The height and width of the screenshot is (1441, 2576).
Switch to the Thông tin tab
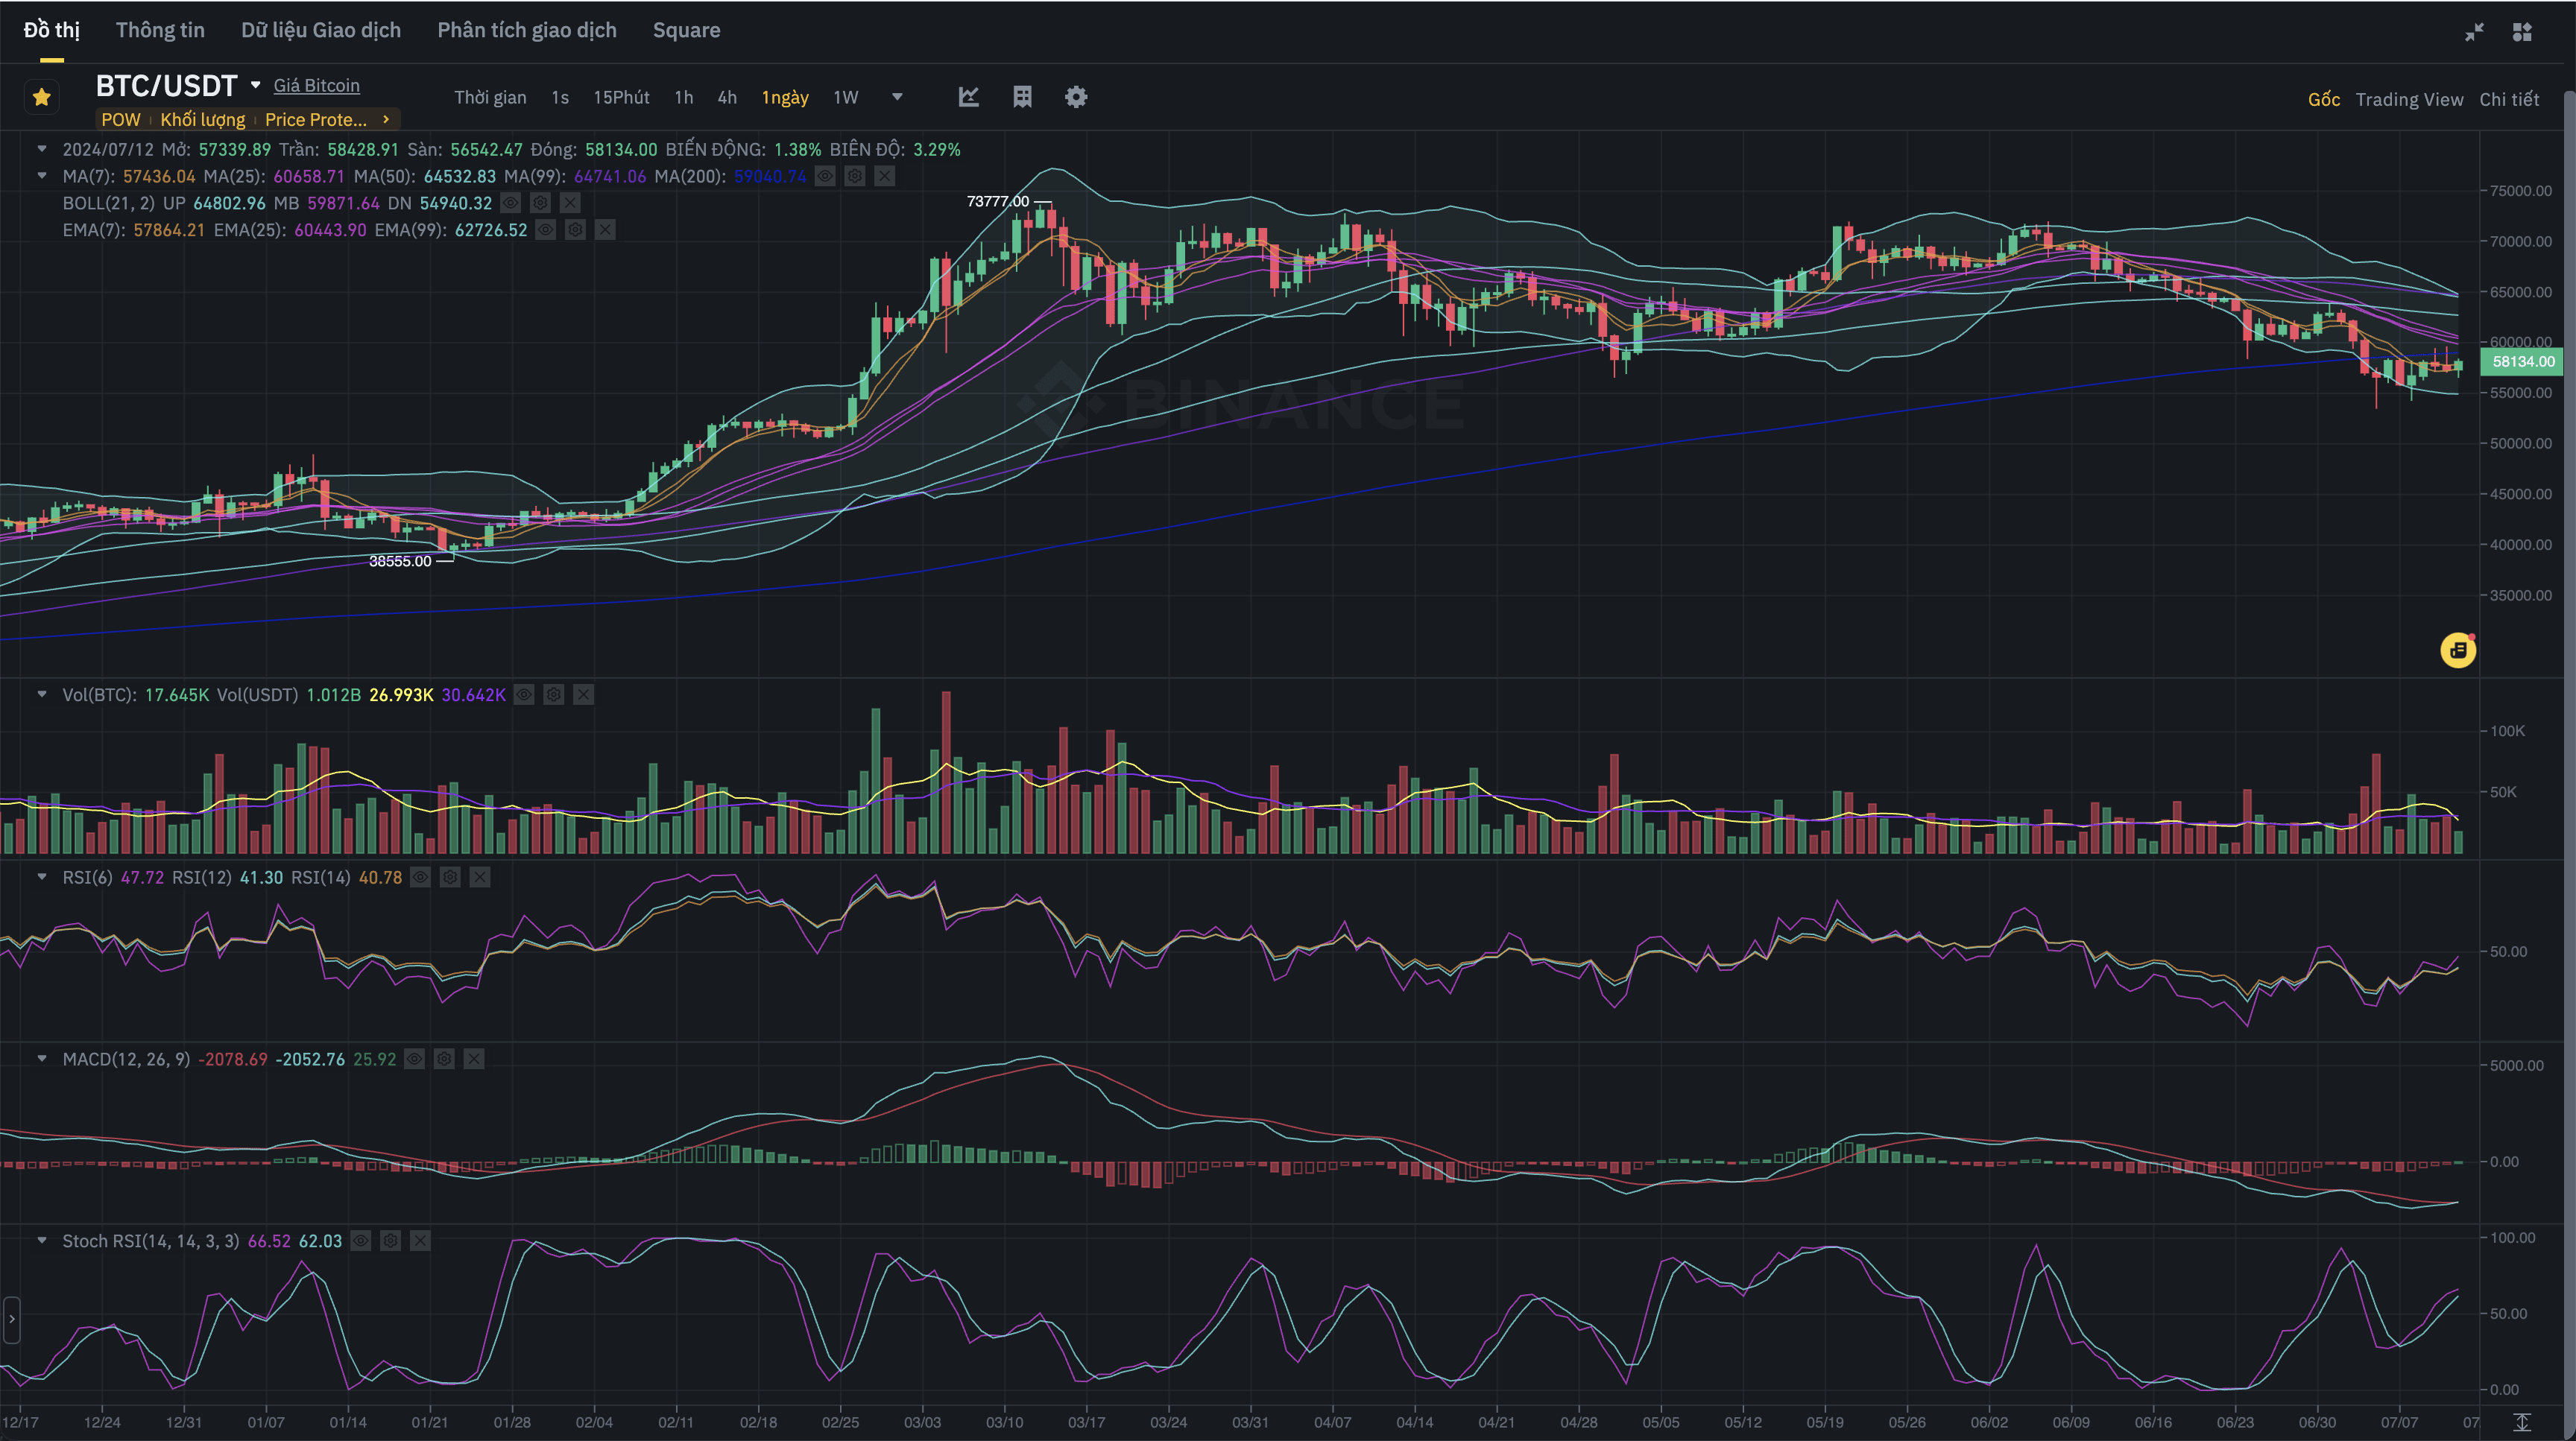pyautogui.click(x=160, y=30)
